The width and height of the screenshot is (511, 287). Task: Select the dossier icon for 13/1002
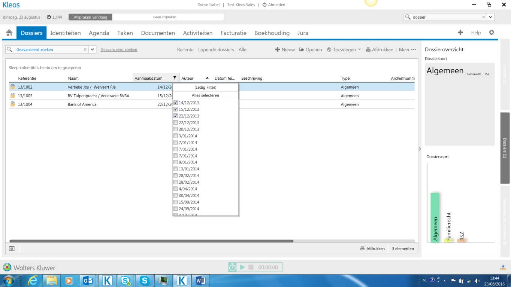(x=13, y=87)
